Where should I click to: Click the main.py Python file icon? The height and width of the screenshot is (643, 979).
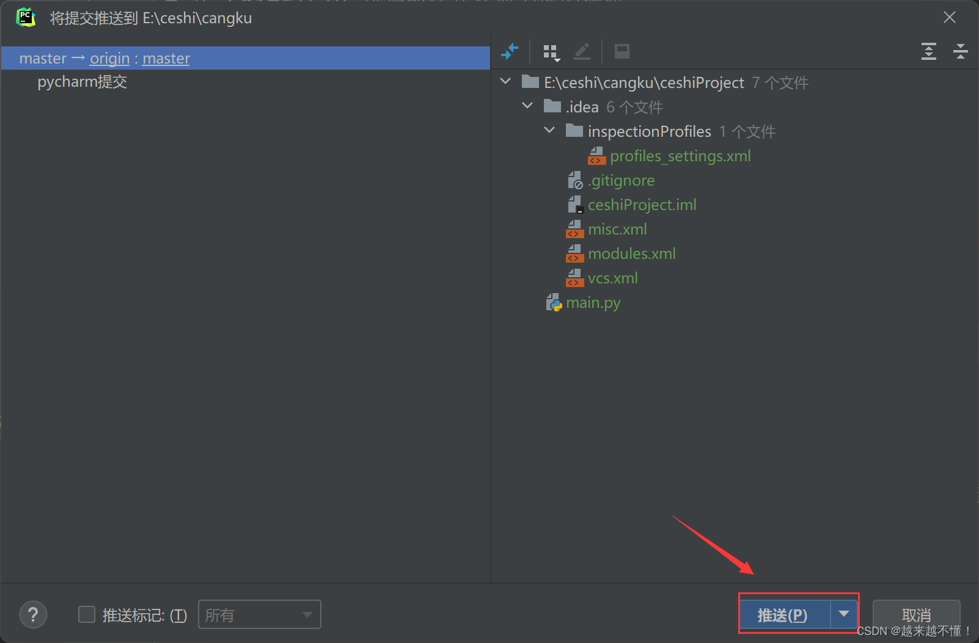click(x=554, y=303)
